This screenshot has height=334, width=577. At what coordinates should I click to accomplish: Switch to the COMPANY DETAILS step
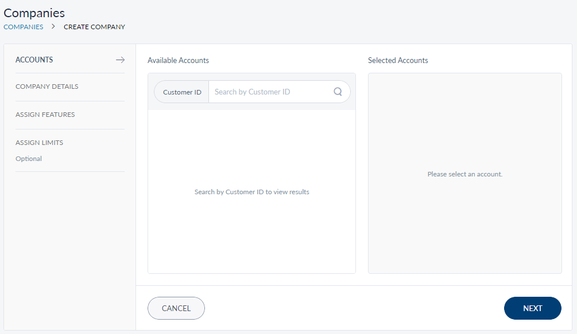[47, 87]
